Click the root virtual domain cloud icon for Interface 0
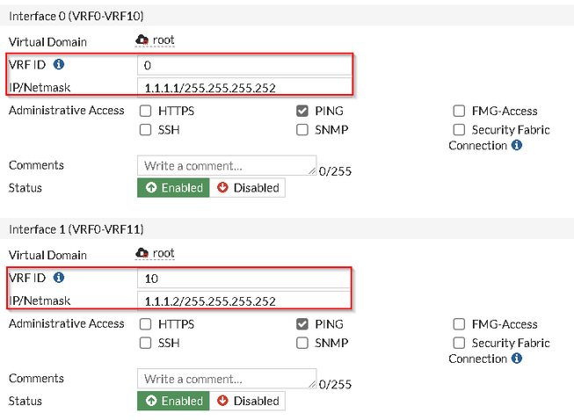Image resolution: width=574 pixels, height=420 pixels. pyautogui.click(x=142, y=40)
